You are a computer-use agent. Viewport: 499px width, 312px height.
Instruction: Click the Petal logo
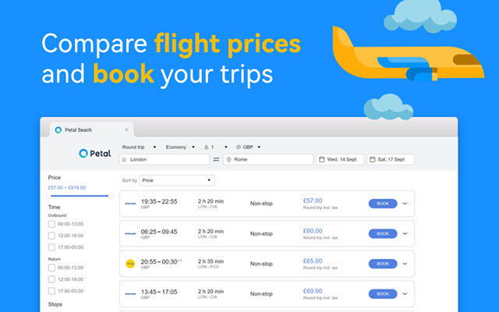pos(93,154)
